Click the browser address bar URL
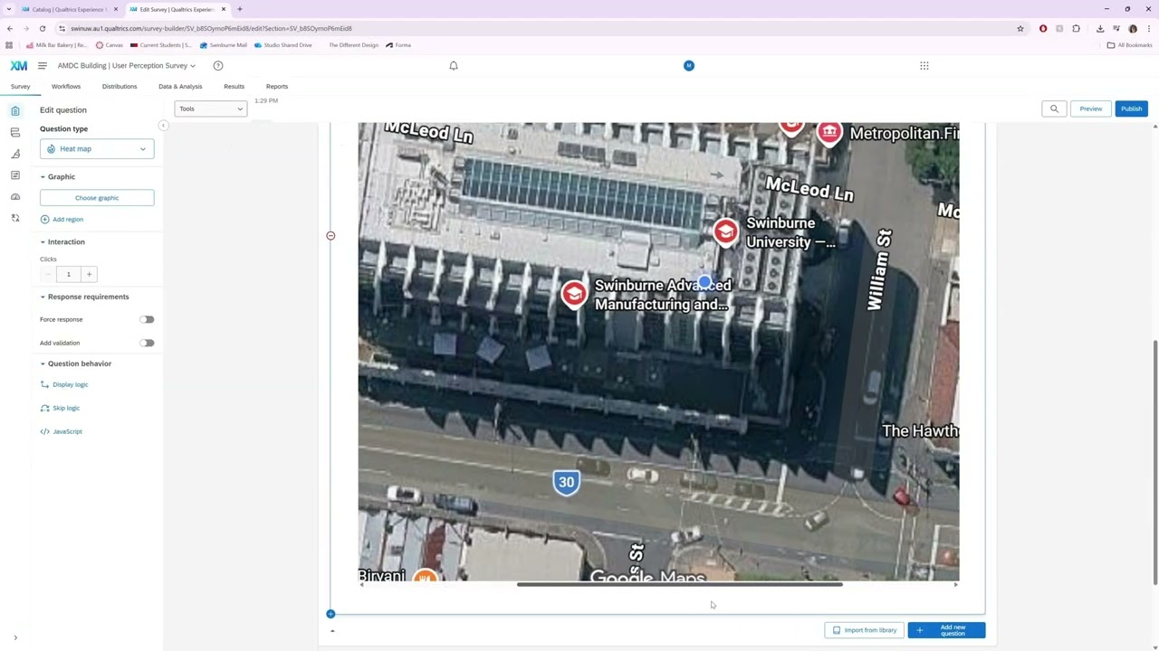 click(x=211, y=29)
